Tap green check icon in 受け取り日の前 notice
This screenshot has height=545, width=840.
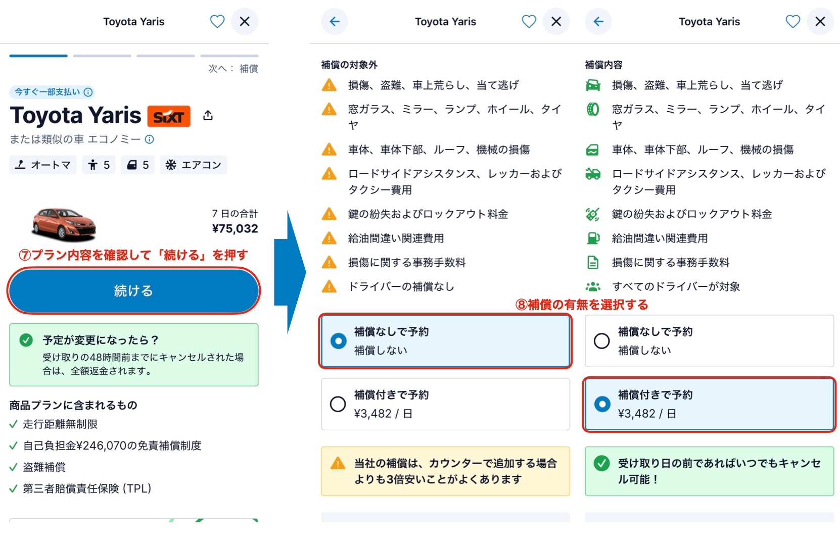(x=601, y=463)
